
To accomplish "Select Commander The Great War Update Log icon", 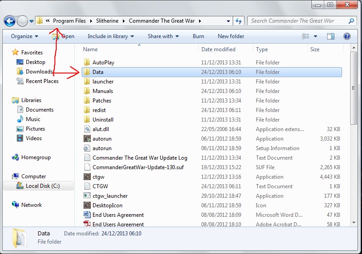I will click(87, 157).
